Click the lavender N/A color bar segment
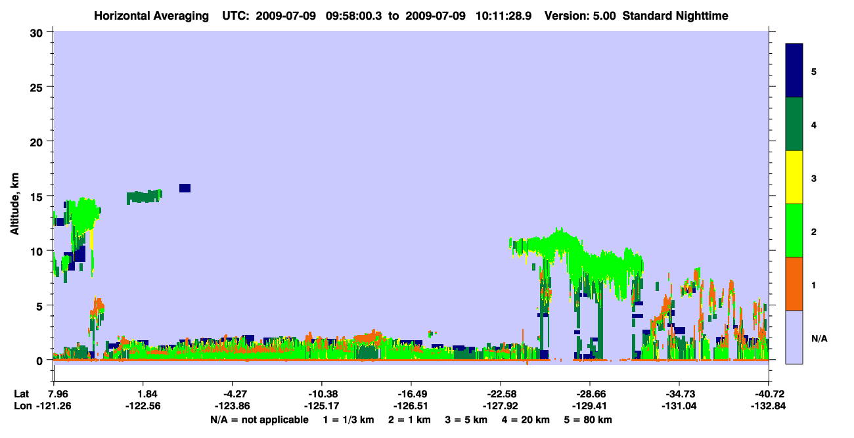 pyautogui.click(x=794, y=337)
